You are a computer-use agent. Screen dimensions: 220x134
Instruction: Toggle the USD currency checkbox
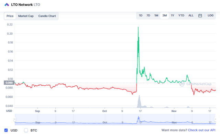(x=6, y=130)
